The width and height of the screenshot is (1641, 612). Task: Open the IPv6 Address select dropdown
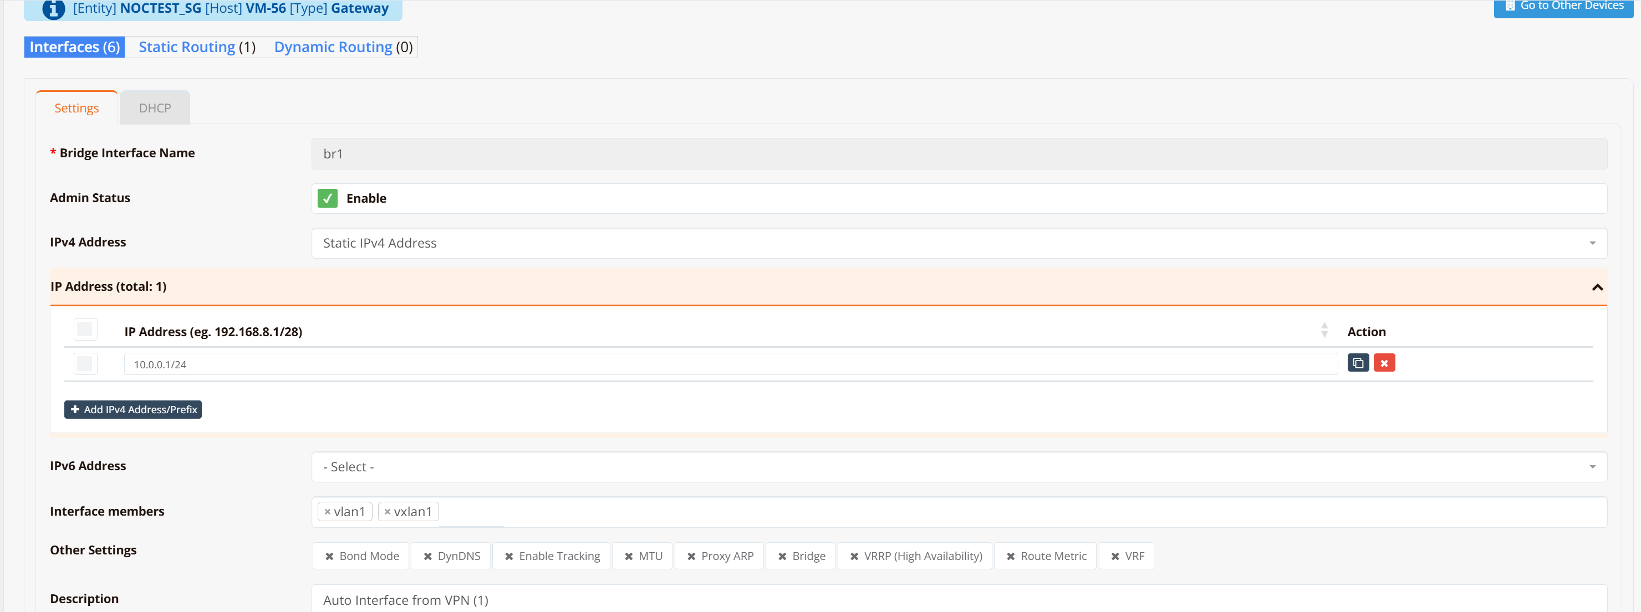(x=959, y=467)
